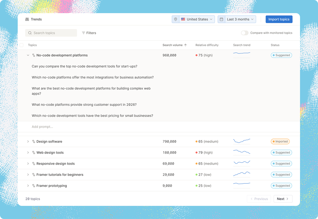Select prompt about customer support in 2026
This screenshot has width=318, height=219.
pos(84,105)
